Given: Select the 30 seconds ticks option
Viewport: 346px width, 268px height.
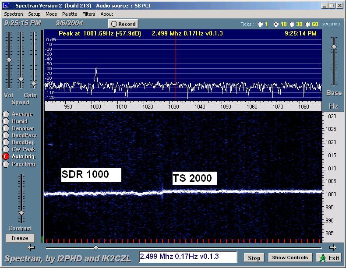Looking at the screenshot, I should (292, 25).
